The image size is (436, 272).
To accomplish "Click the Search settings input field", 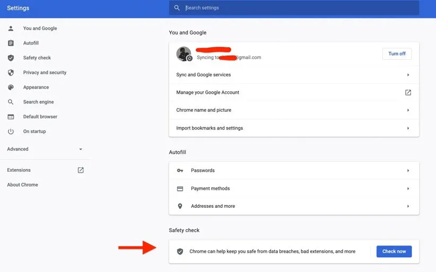I will pyautogui.click(x=297, y=8).
